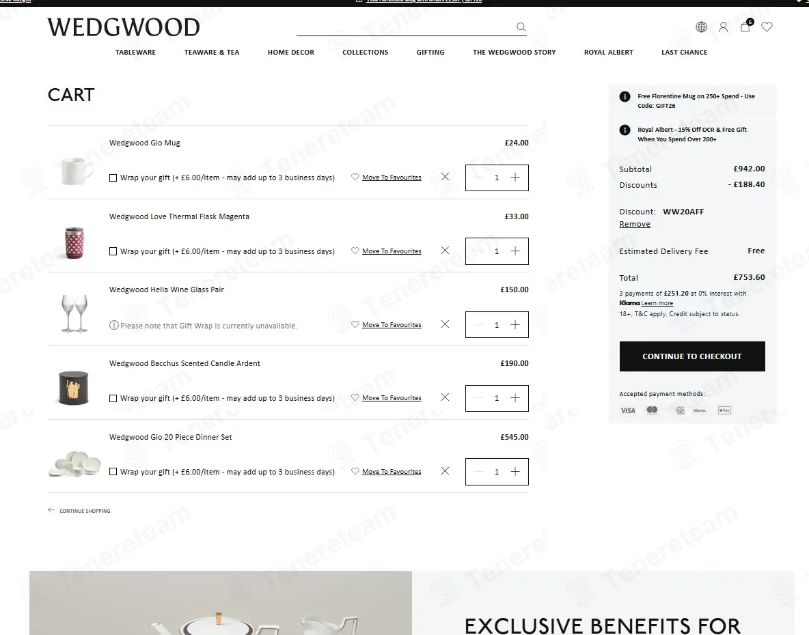Image resolution: width=809 pixels, height=635 pixels.
Task: Remove Wedgwood Gio Mug with X
Action: [445, 177]
